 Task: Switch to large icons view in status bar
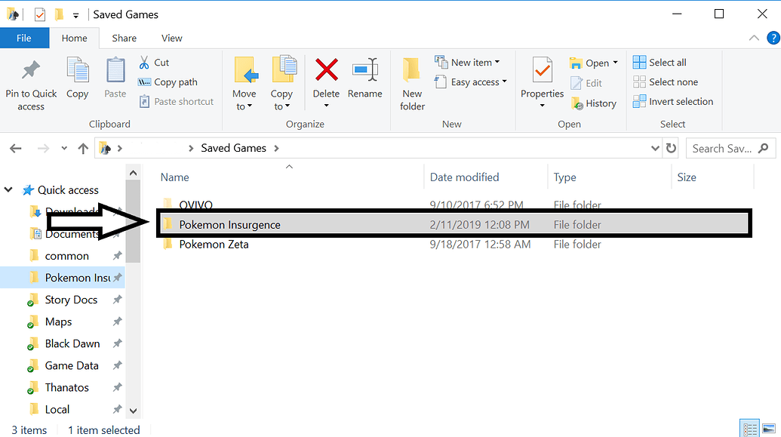click(768, 429)
